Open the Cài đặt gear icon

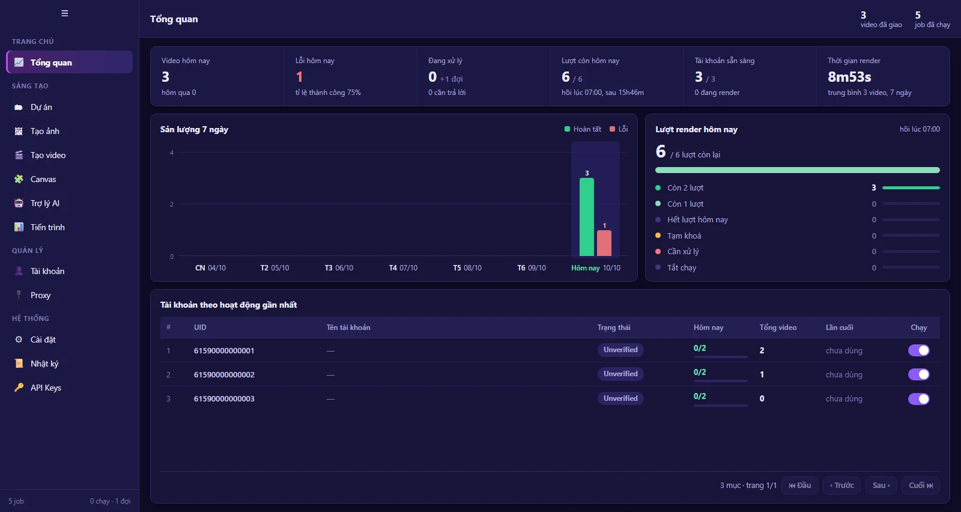coord(19,340)
